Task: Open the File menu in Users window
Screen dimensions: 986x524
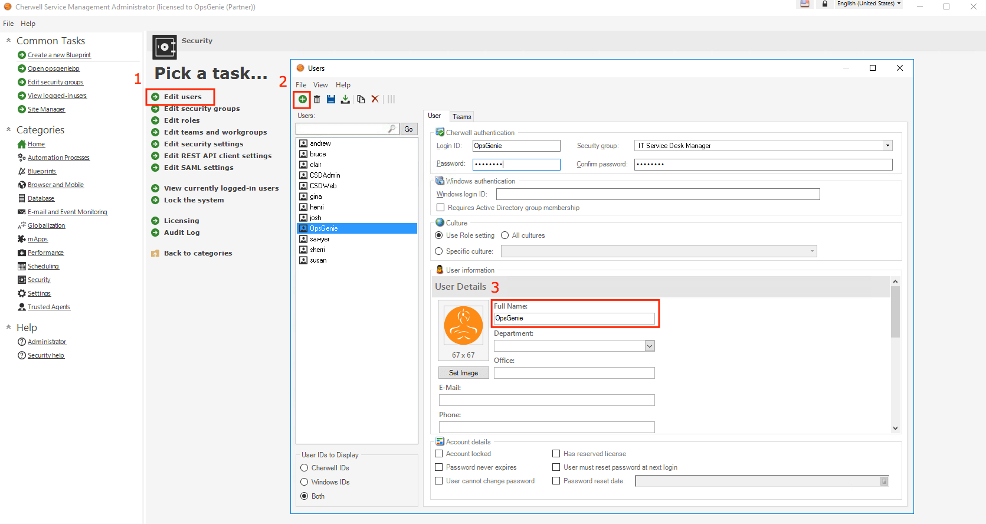Action: [x=301, y=85]
